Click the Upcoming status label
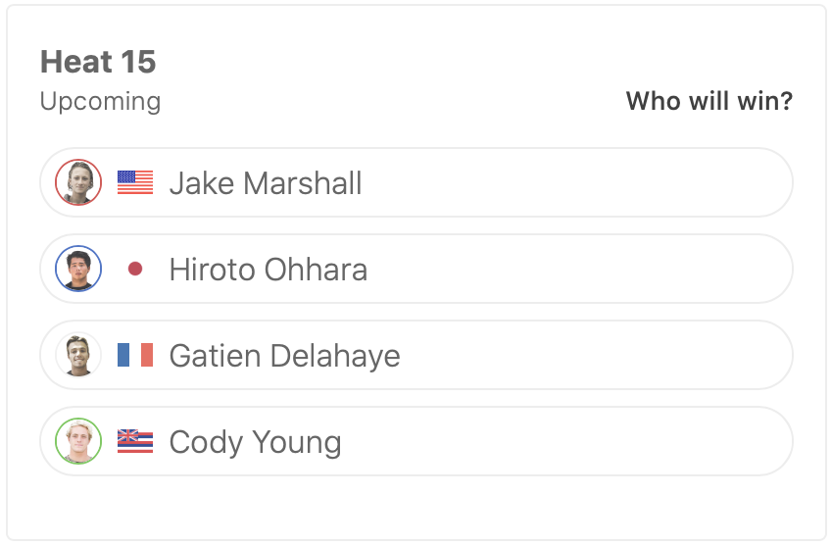 click(100, 101)
